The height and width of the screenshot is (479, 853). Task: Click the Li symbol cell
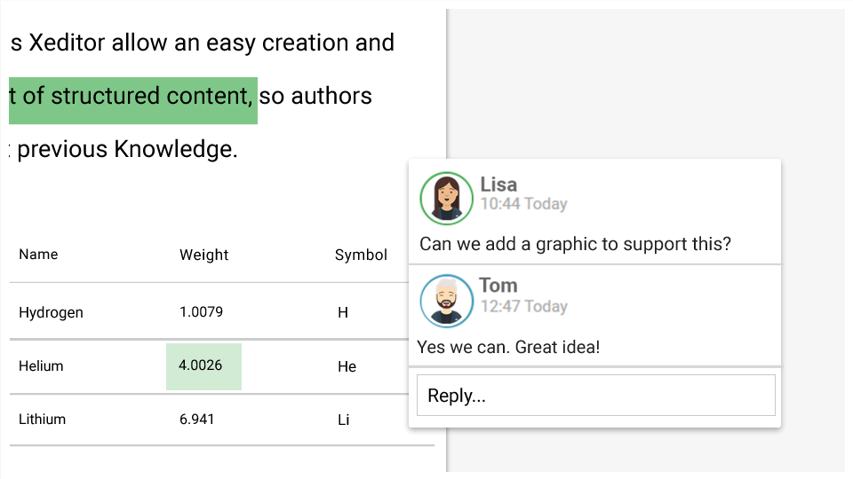click(x=343, y=420)
